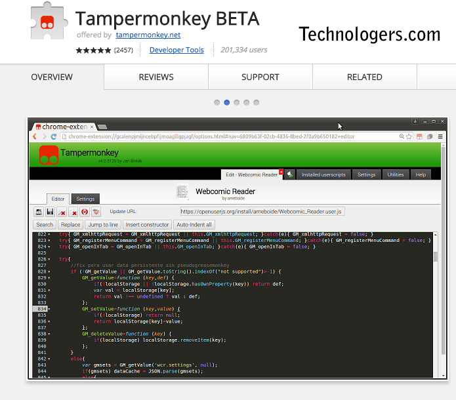Click the document icon with red X
The height and width of the screenshot is (400, 456).
73,212
